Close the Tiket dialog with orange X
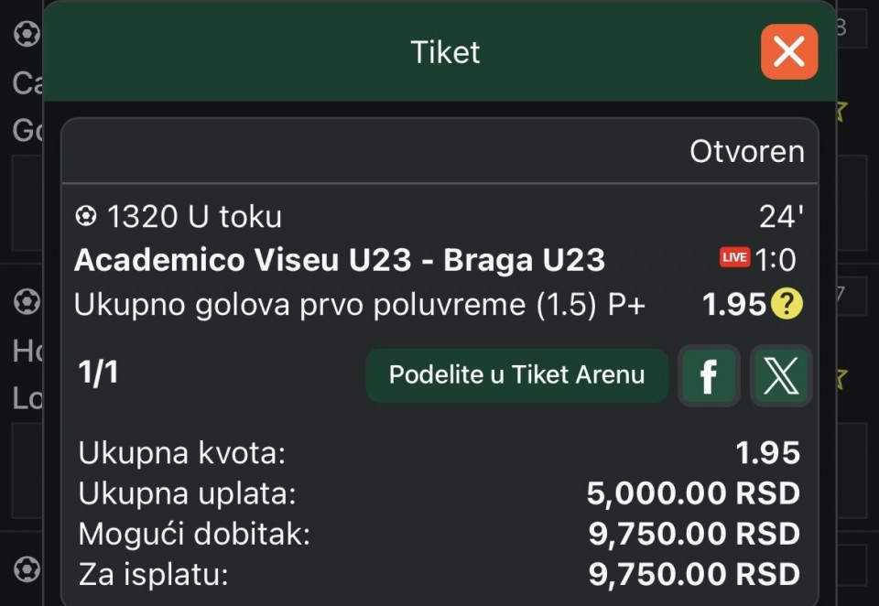Image resolution: width=879 pixels, height=606 pixels. coord(788,52)
